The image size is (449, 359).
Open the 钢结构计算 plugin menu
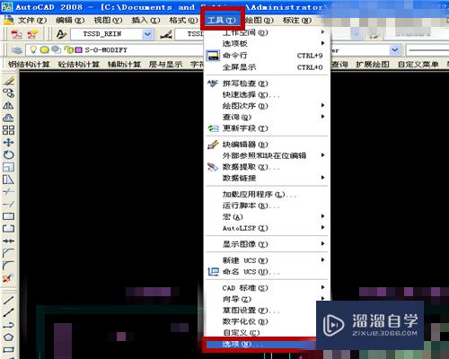click(x=29, y=64)
